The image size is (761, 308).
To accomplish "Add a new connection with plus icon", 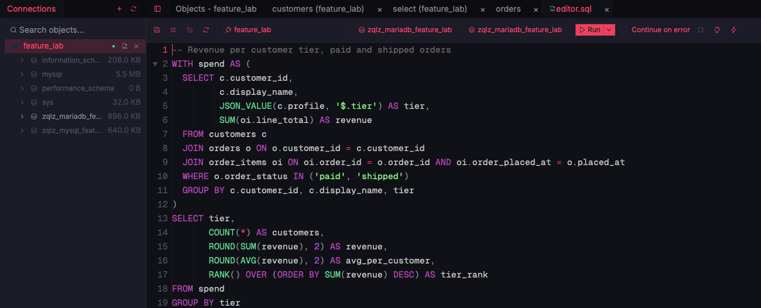I will [x=119, y=9].
